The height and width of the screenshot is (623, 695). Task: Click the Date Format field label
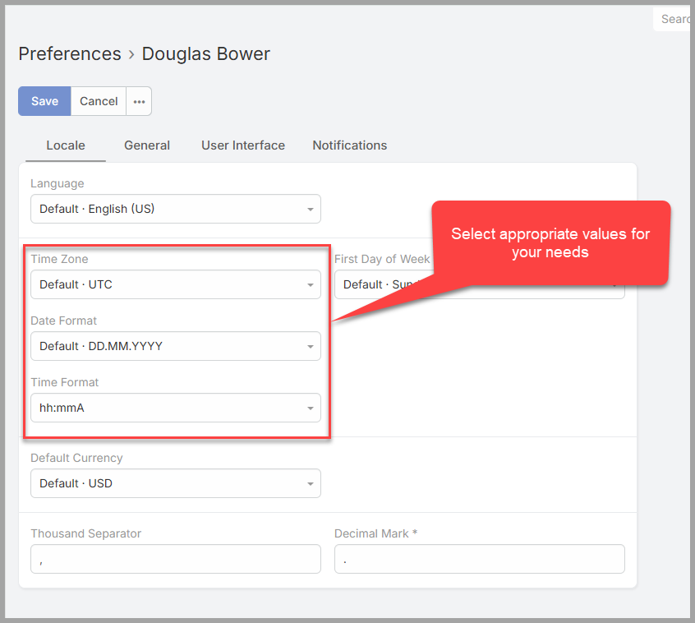click(64, 321)
